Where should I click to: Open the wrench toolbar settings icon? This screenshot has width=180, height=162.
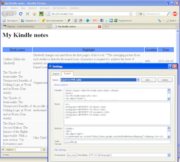[159, 21]
